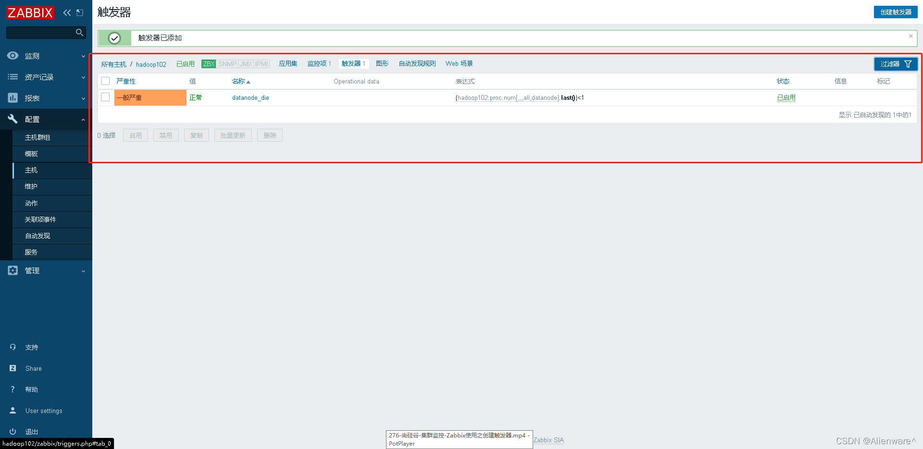923x449 pixels.
Task: Tick the checkbox for datanode_die trigger
Action: 106,97
